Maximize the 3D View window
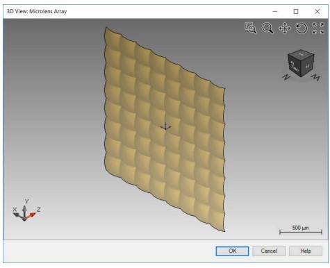Viewport: 330px width, 268px height. point(296,11)
